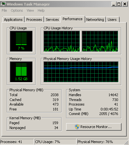Open the Help menu
This screenshot has width=129, height=145.
click(41, 10)
